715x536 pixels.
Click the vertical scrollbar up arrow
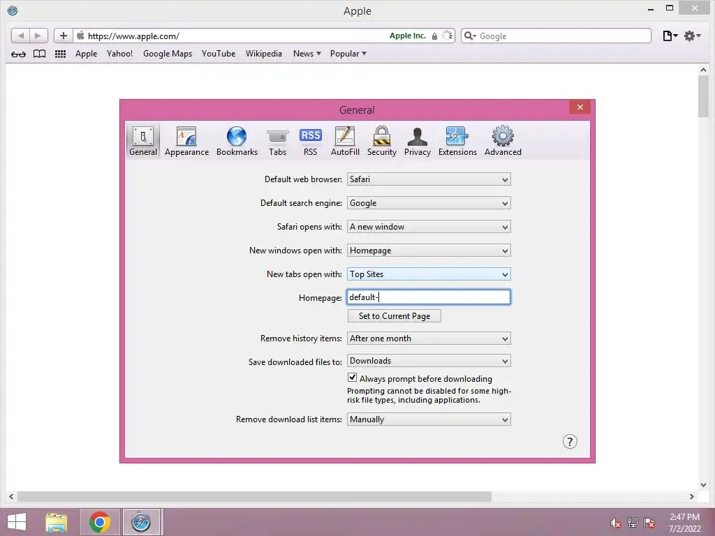click(x=703, y=70)
